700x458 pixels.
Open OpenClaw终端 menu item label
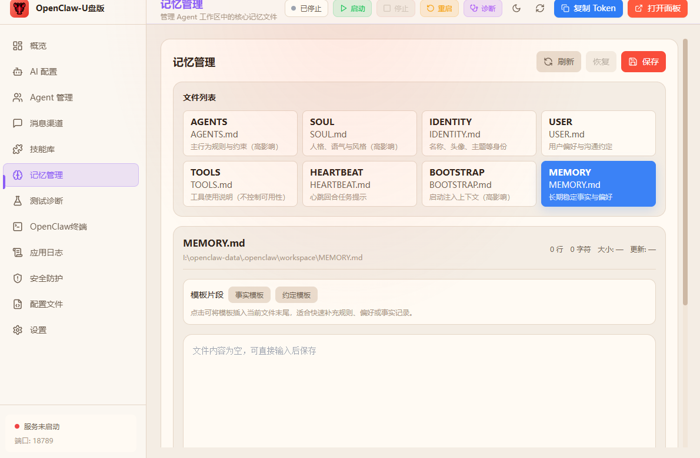[58, 227]
